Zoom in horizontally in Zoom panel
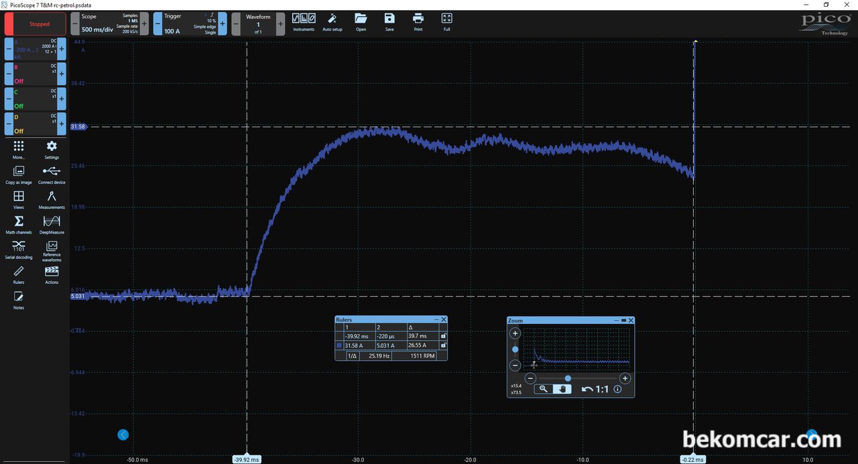Image resolution: width=858 pixels, height=464 pixels. 625,378
